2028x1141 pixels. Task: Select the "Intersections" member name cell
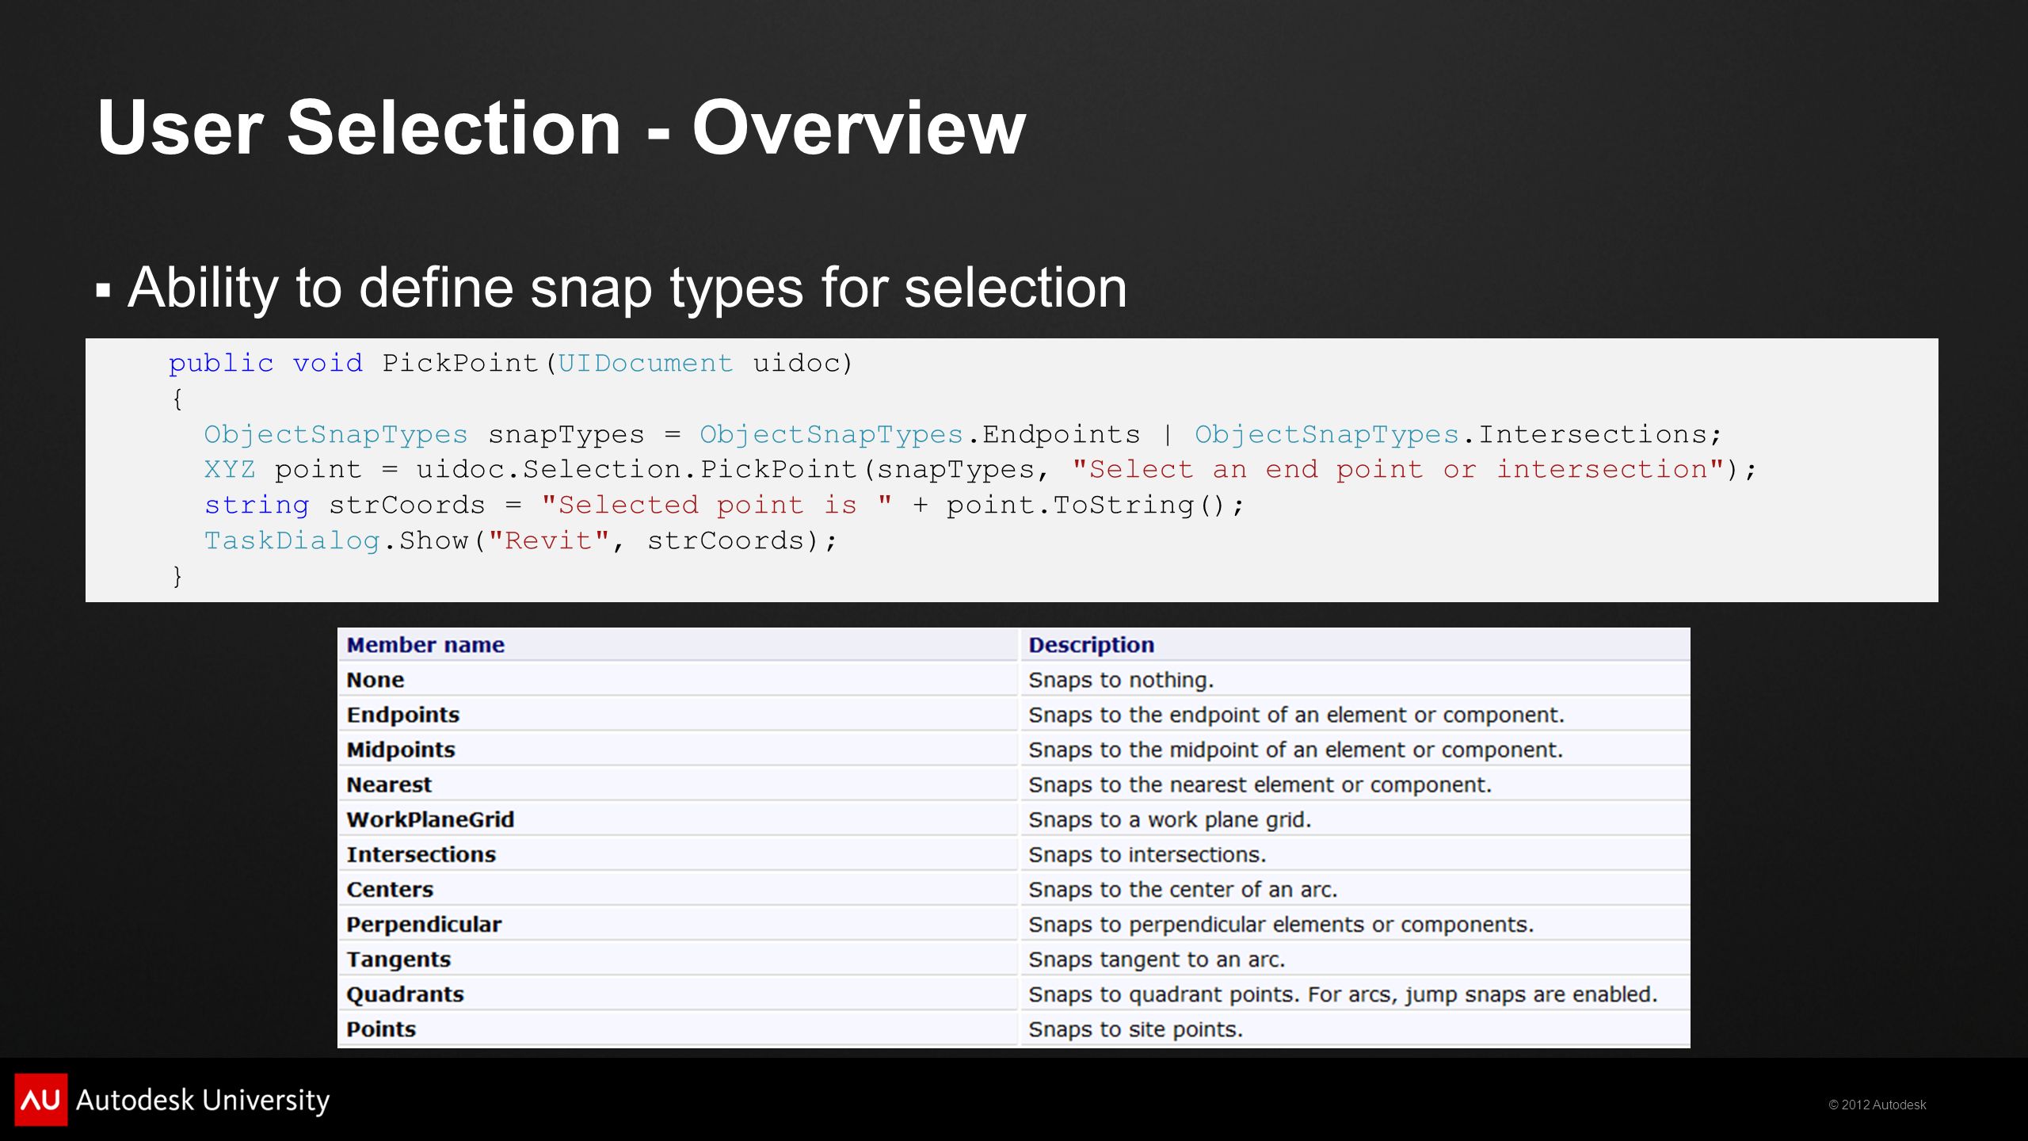coord(677,854)
